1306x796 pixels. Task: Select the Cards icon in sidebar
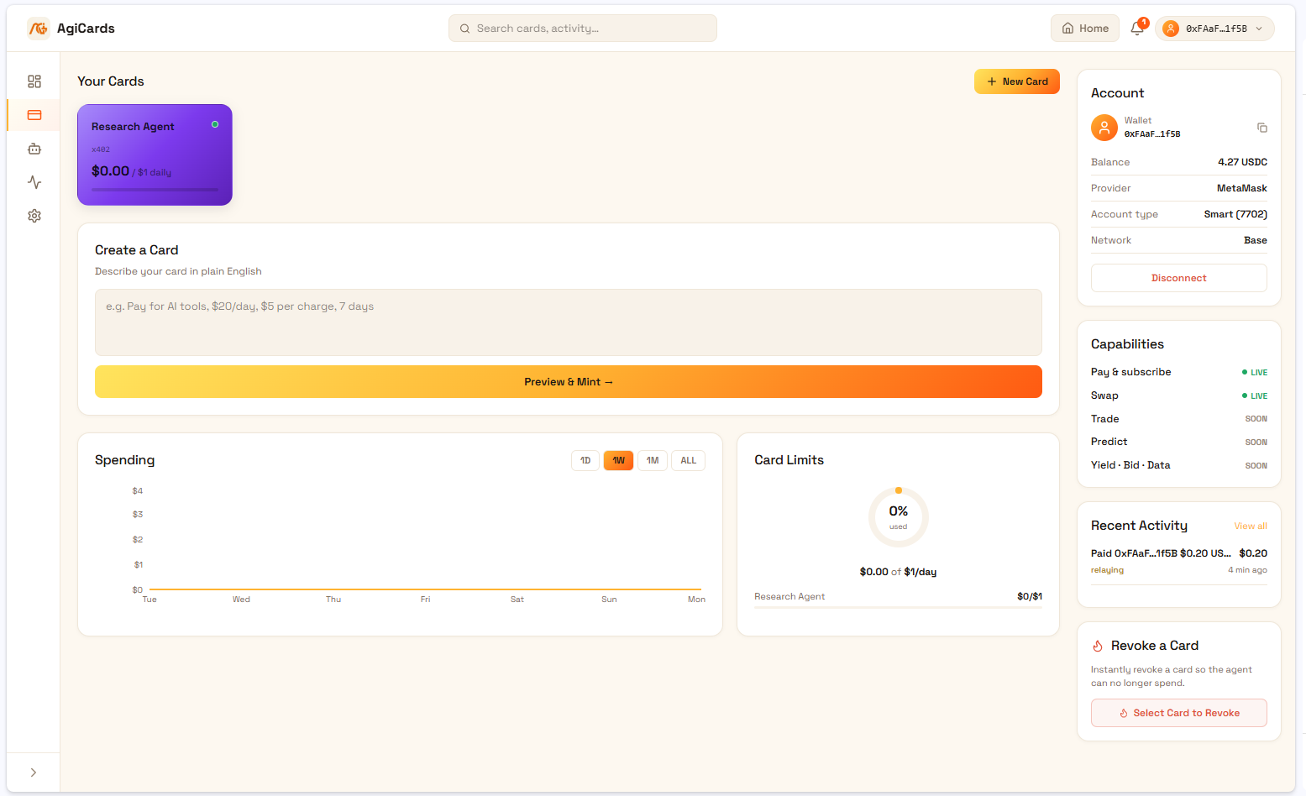click(x=34, y=115)
